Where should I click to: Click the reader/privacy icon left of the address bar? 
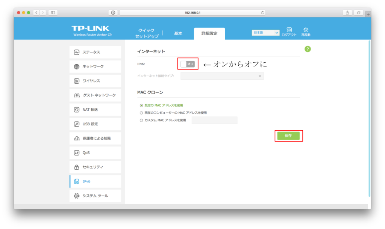point(113,12)
